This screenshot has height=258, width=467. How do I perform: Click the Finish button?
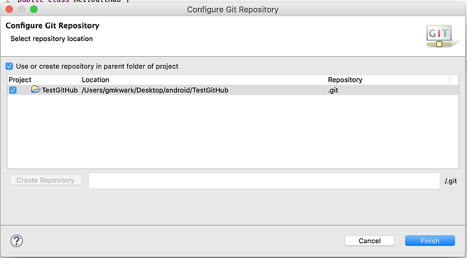[x=430, y=240]
